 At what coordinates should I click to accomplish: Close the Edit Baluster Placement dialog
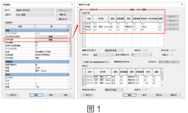click(x=182, y=5)
